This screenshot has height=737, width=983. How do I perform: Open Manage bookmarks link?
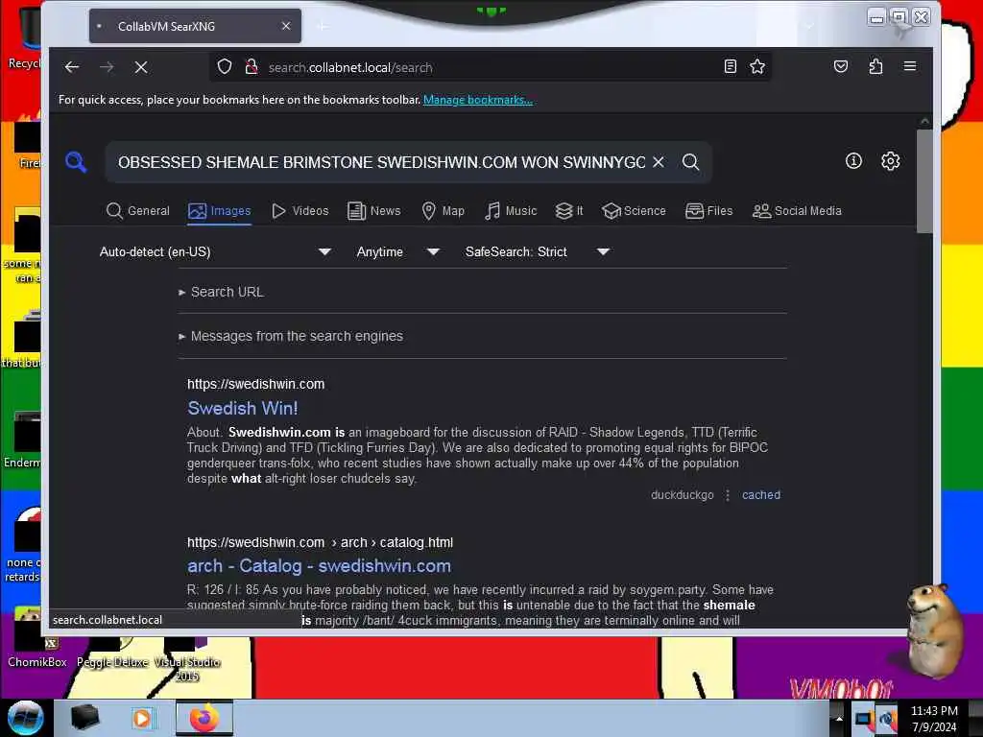478,100
